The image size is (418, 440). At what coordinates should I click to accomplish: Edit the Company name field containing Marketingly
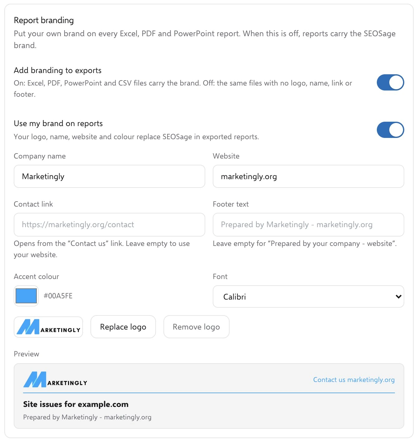[109, 176]
